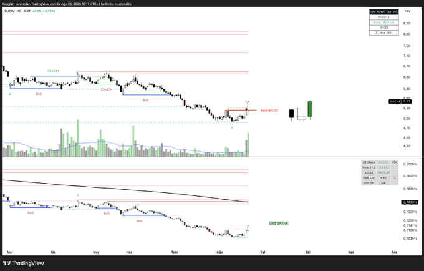Click the 6,30 price axis label
Viewport: 424px width, 271px height.
click(x=407, y=77)
